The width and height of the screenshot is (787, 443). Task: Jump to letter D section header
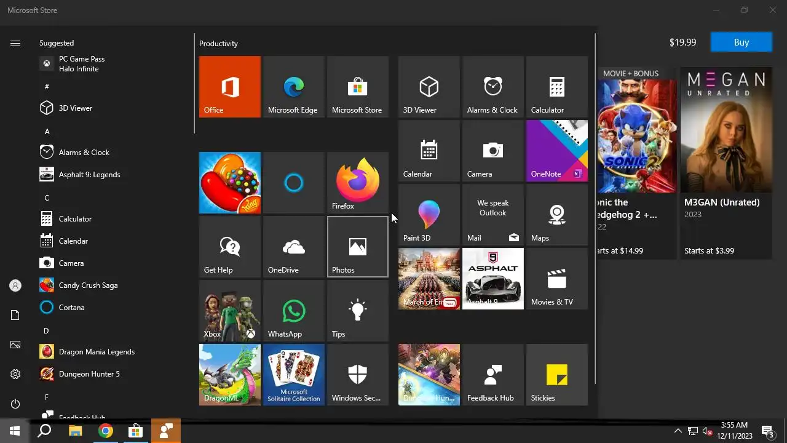click(46, 331)
